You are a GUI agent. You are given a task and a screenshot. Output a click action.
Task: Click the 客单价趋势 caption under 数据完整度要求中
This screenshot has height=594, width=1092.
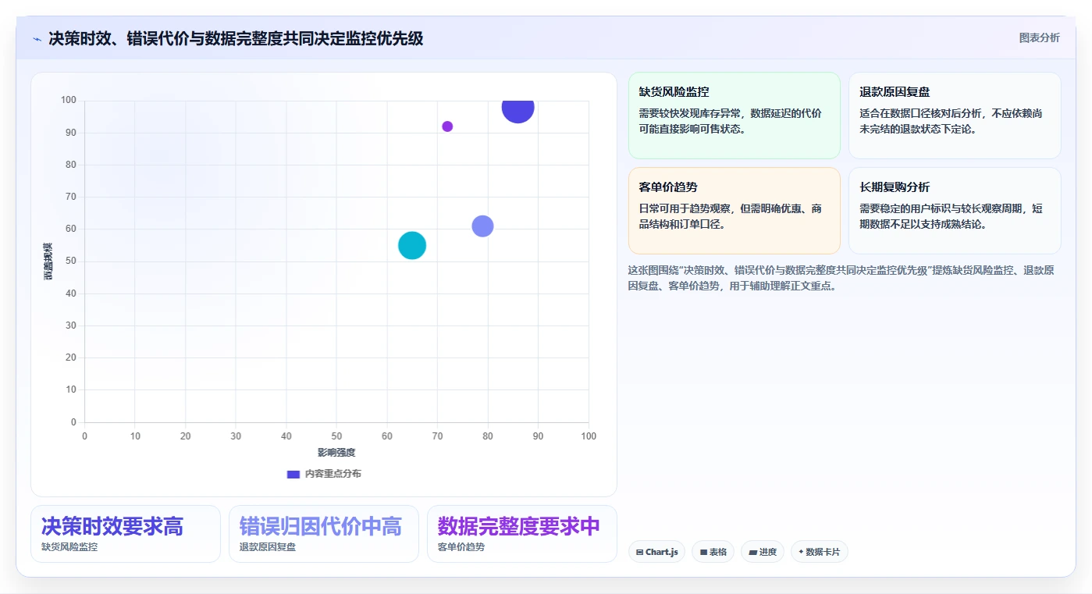461,547
